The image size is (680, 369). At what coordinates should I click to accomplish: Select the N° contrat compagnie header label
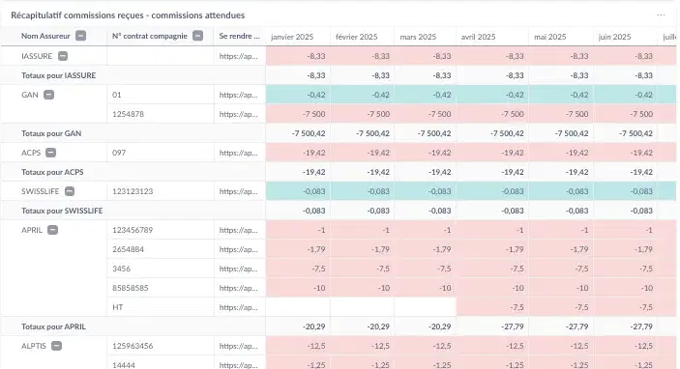coord(150,36)
